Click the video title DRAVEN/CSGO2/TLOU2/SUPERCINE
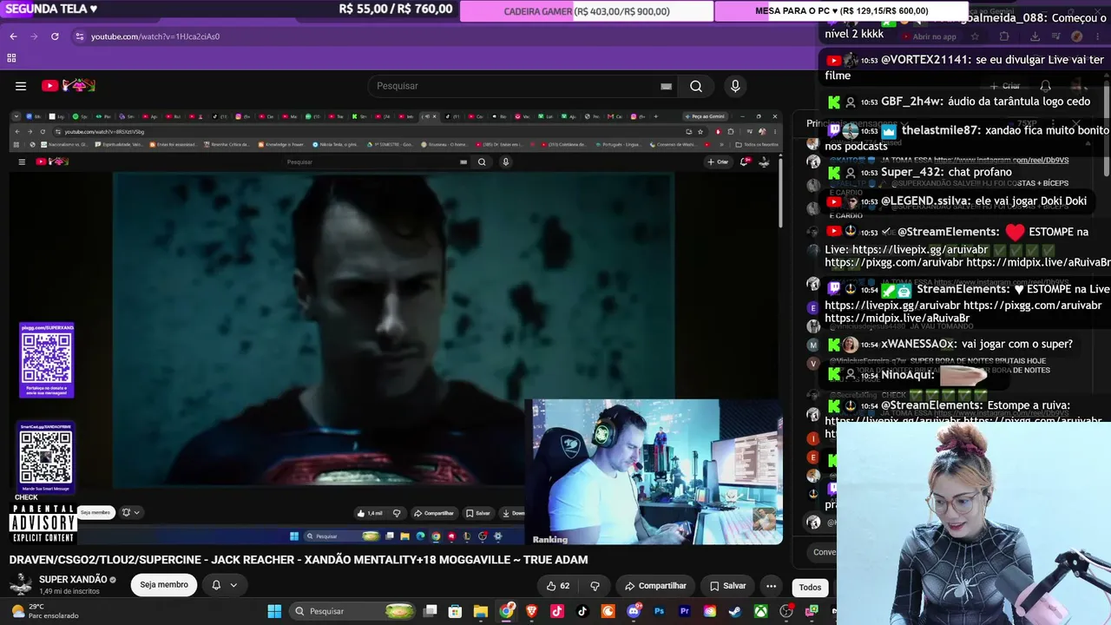This screenshot has width=1111, height=625. [x=299, y=560]
